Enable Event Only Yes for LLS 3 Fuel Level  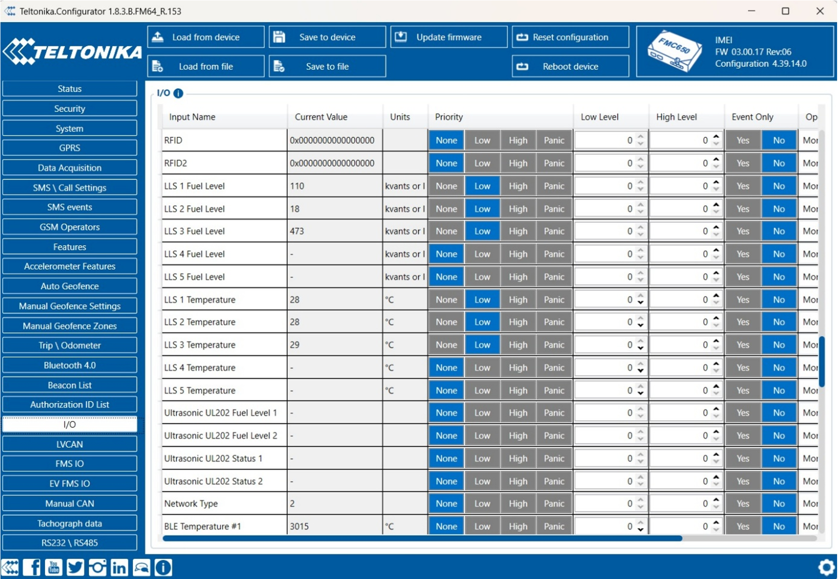tap(743, 231)
